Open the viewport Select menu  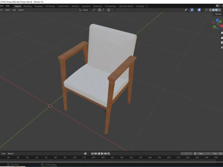coord(7,10)
